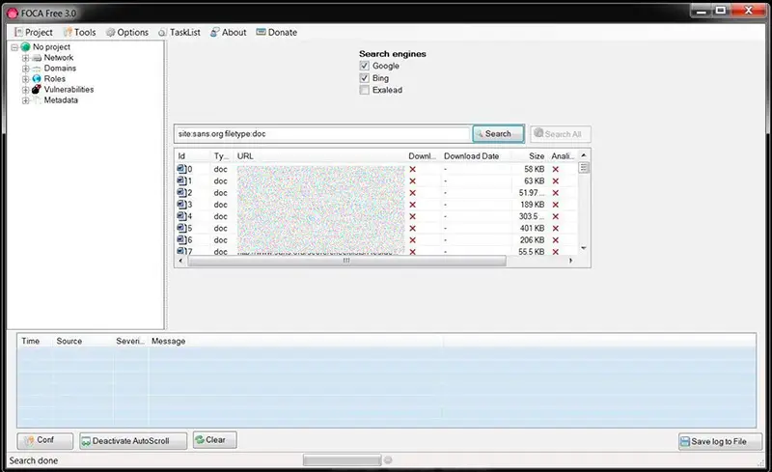Viewport: 772px width, 472px height.
Task: Click the analyzed status X for 206 KB row
Action: coord(556,240)
